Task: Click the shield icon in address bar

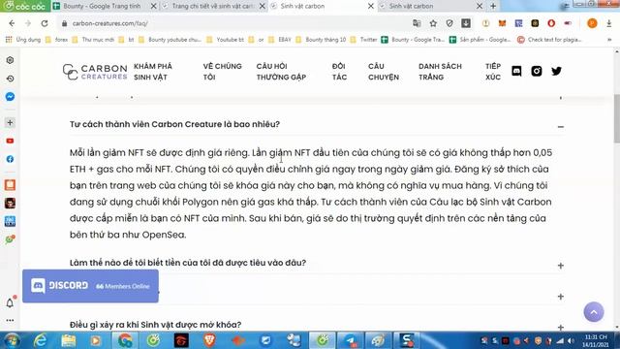Action: pos(449,23)
